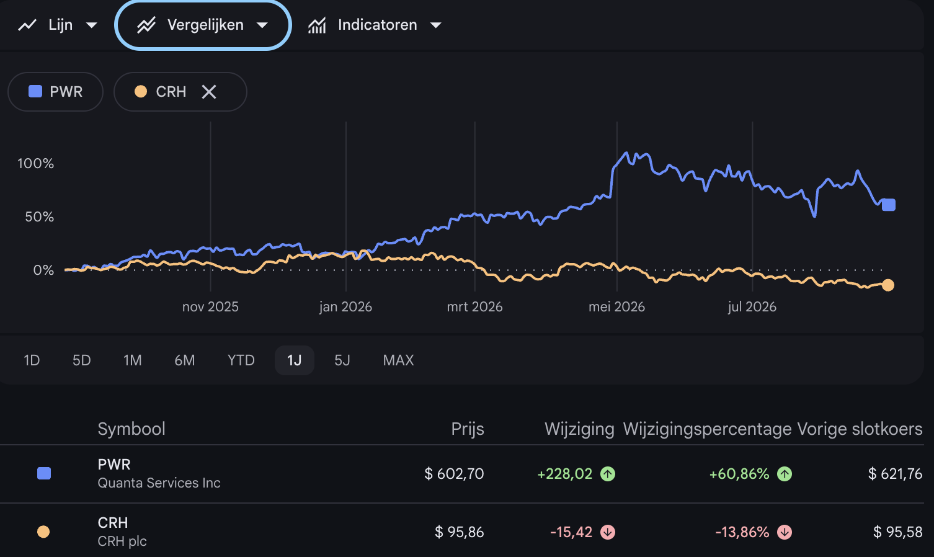Click the nov 2025 axis label

[x=210, y=307]
